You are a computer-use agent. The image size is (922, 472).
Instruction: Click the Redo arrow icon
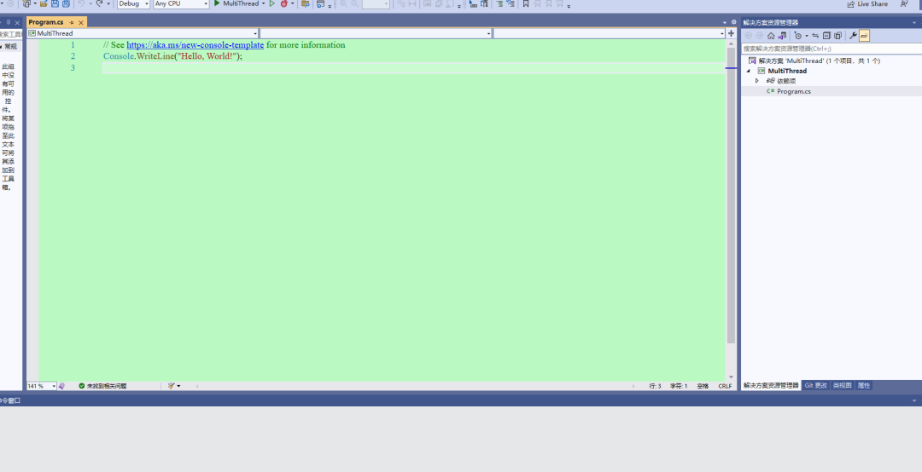(99, 3)
